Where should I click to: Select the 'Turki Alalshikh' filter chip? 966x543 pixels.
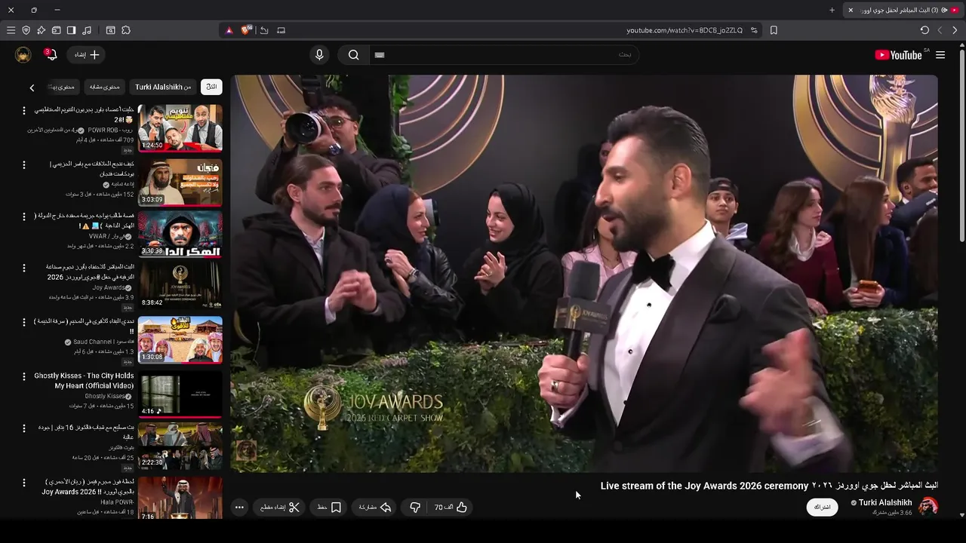(163, 87)
